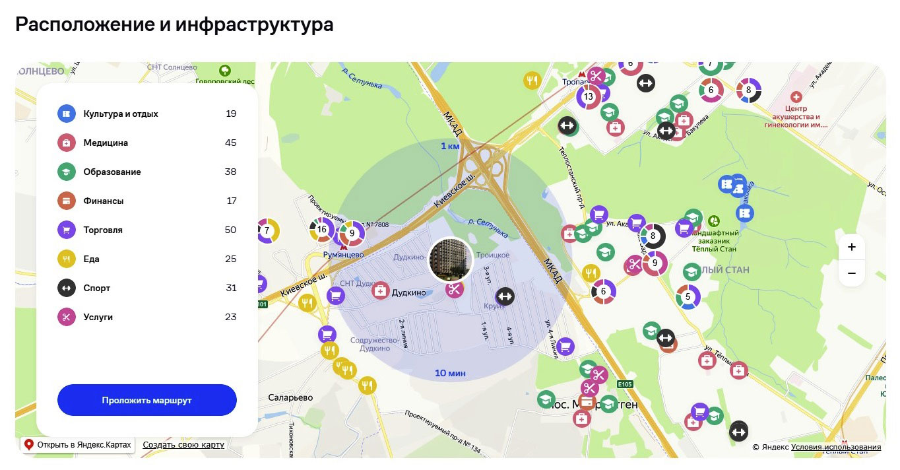900x470 pixels.
Task: Click the dumbbell sport marker near Круиз
Action: [505, 296]
